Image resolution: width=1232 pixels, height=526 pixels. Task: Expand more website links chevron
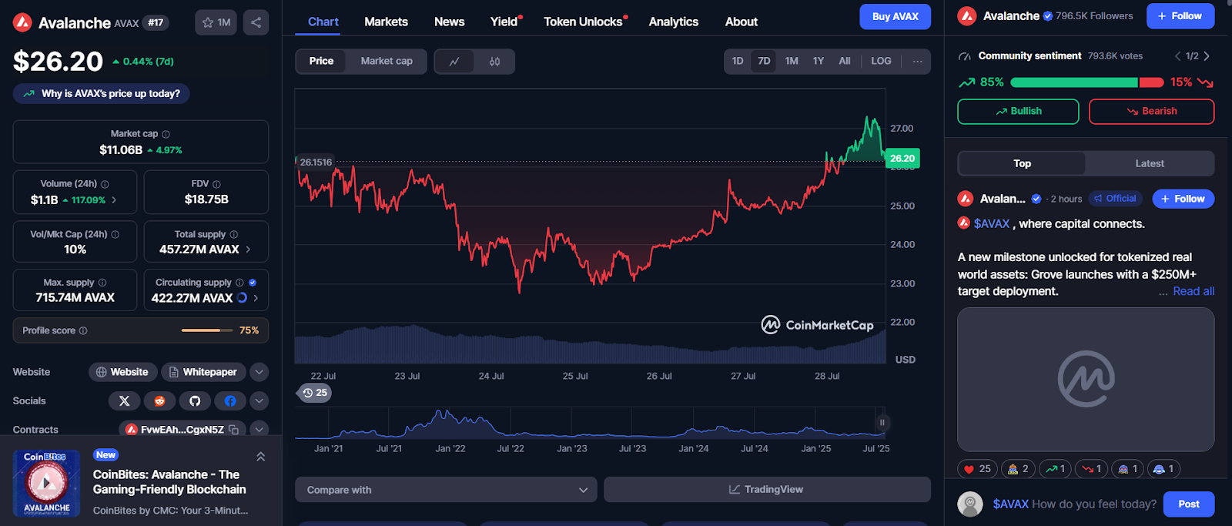[259, 372]
